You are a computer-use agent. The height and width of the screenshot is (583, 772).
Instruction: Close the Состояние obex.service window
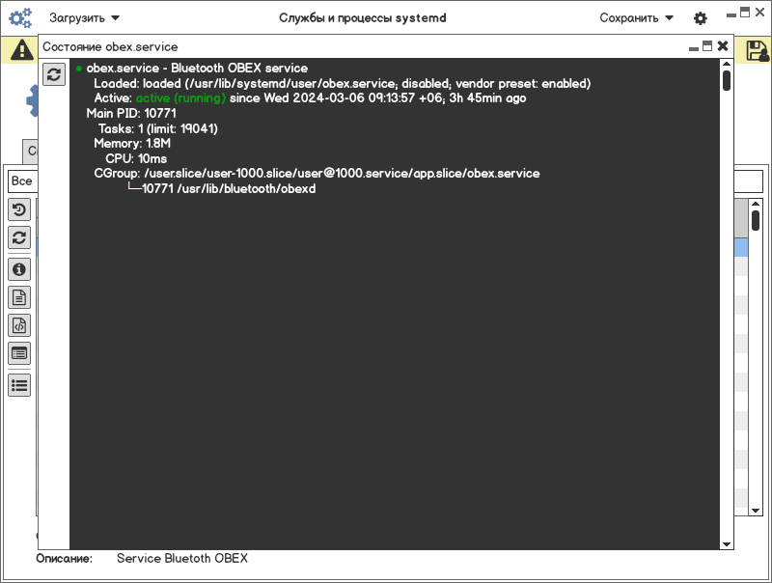[x=722, y=45]
